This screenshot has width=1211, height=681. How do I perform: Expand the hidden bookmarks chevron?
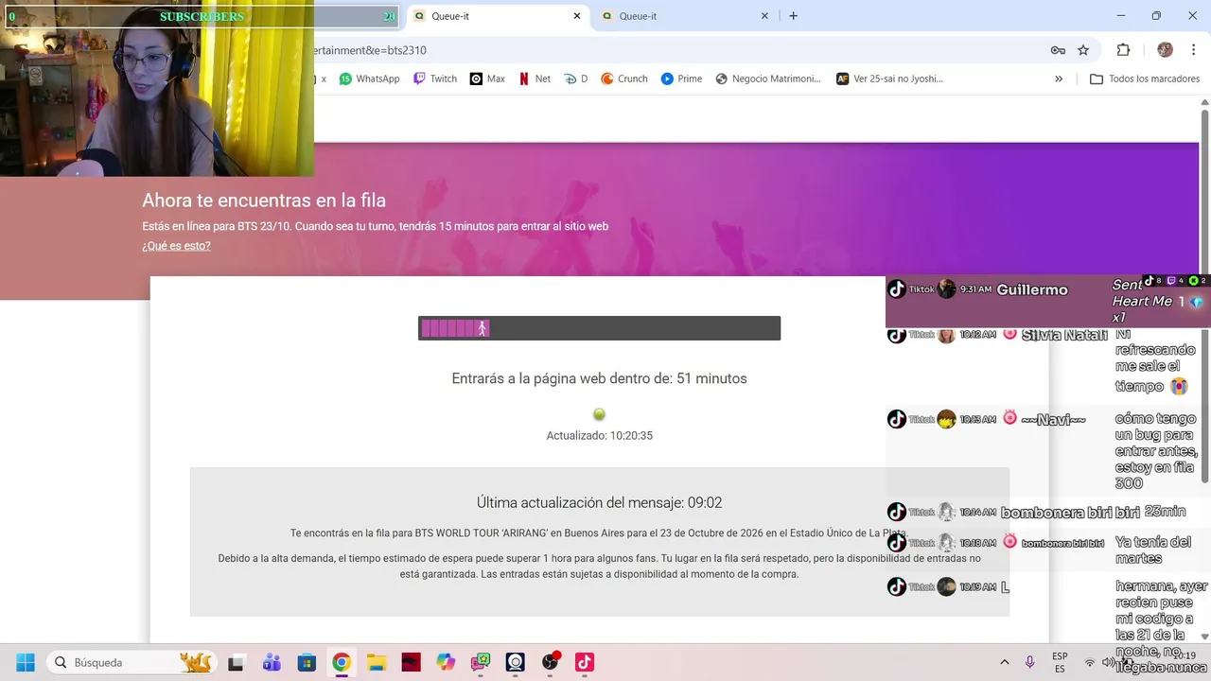pos(1059,79)
